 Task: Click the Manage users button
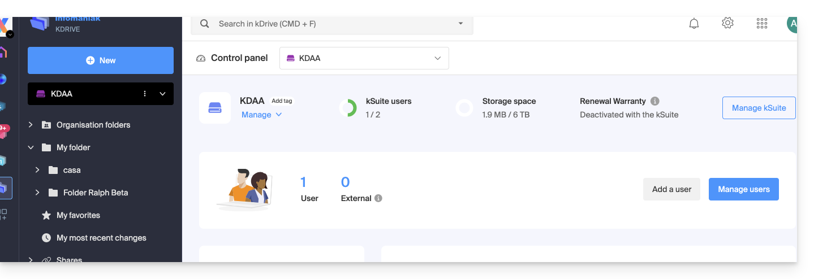pyautogui.click(x=743, y=189)
